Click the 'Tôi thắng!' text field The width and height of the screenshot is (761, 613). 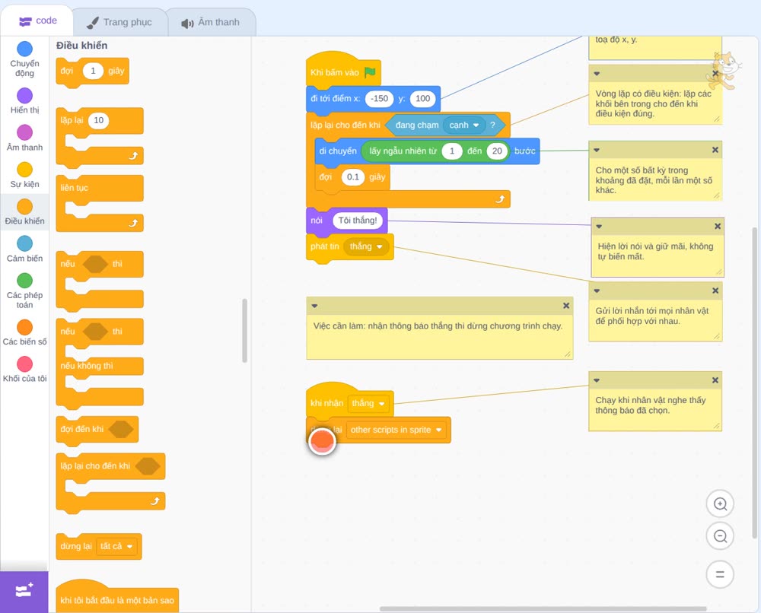(x=358, y=220)
